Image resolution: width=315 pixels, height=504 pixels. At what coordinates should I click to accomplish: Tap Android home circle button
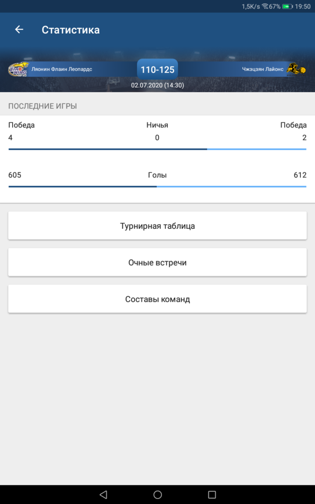[x=157, y=494]
